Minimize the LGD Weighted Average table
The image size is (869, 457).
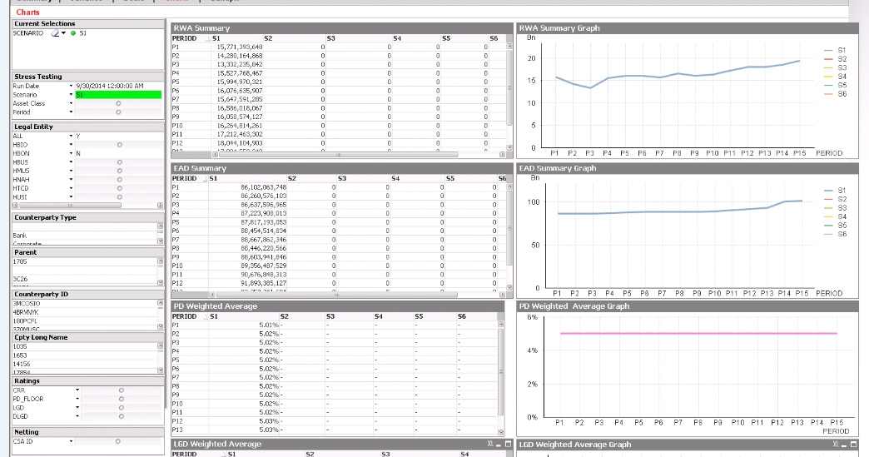tap(498, 445)
